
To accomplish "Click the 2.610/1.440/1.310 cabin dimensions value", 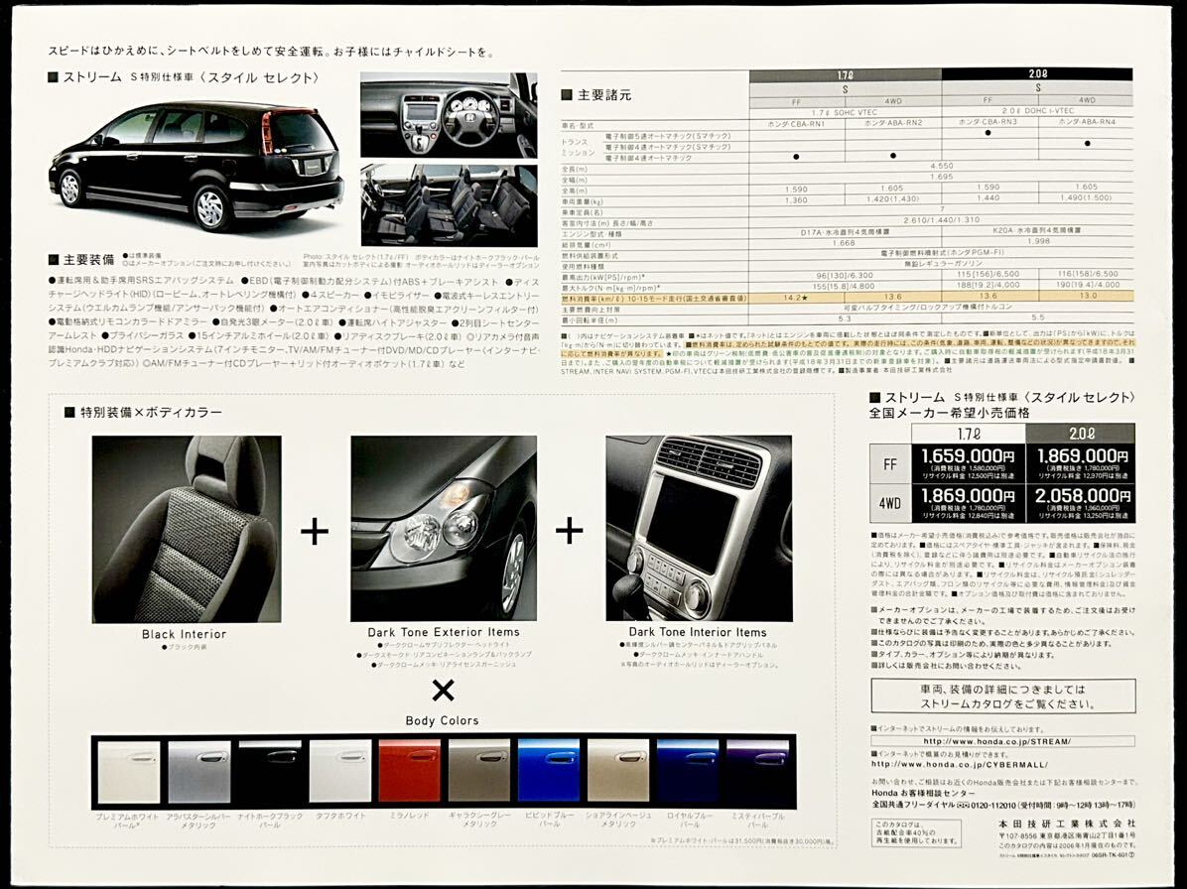I will tap(941, 220).
